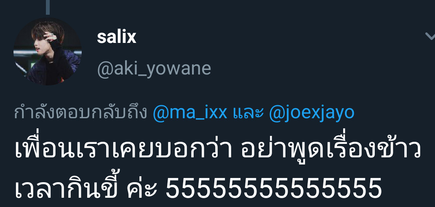Screen dimensions: 435x207
Task: Click the thread connector line above avatar
Action: 48,7
